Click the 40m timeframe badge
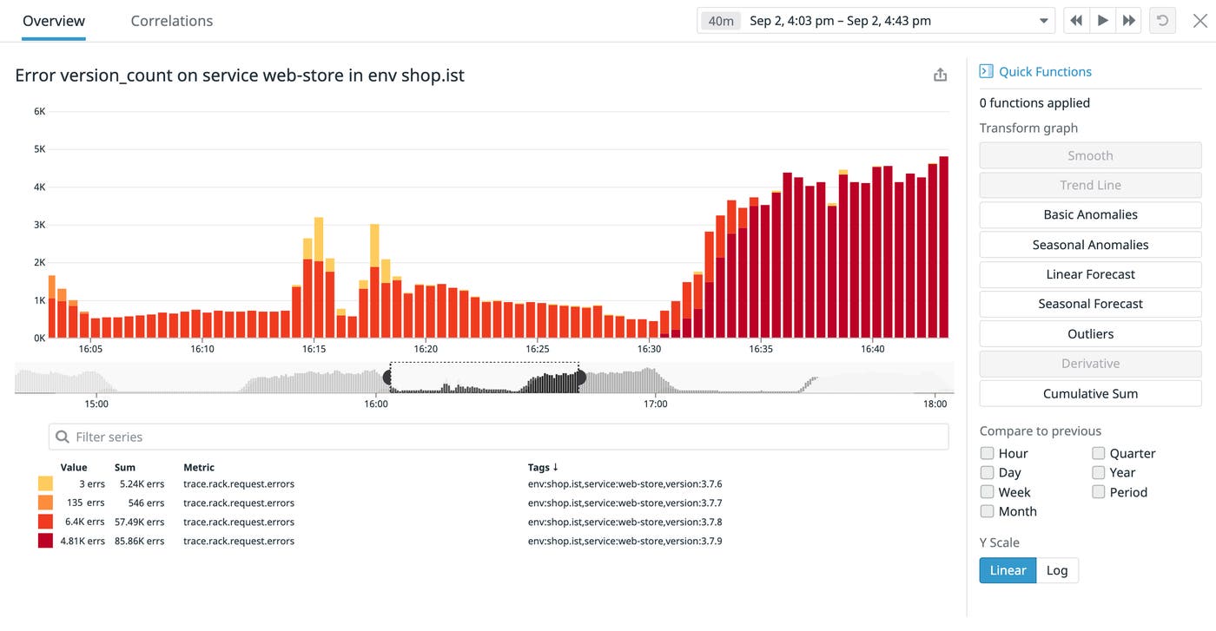 point(721,21)
